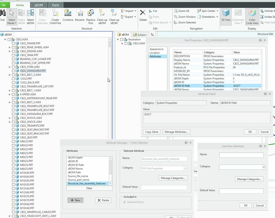Click the Zoom Selected tool
The width and height of the screenshot is (275, 218).
point(185,22)
